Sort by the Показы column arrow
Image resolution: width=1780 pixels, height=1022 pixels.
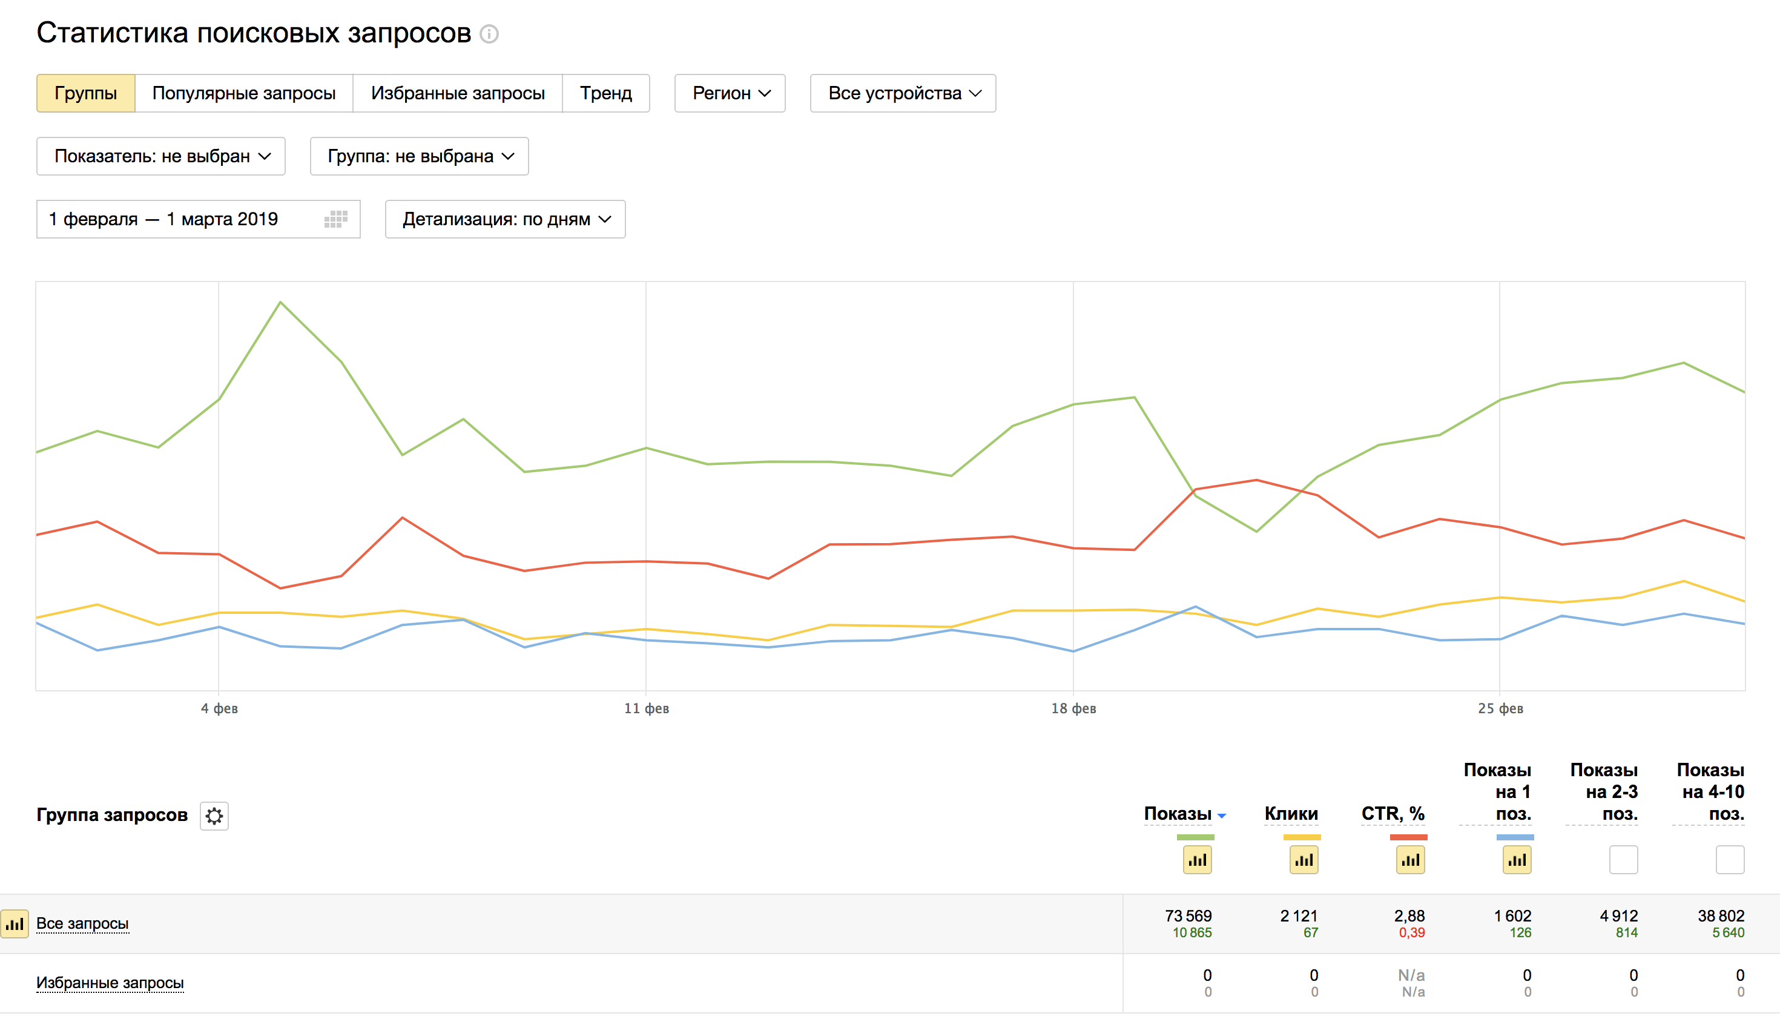click(1222, 816)
